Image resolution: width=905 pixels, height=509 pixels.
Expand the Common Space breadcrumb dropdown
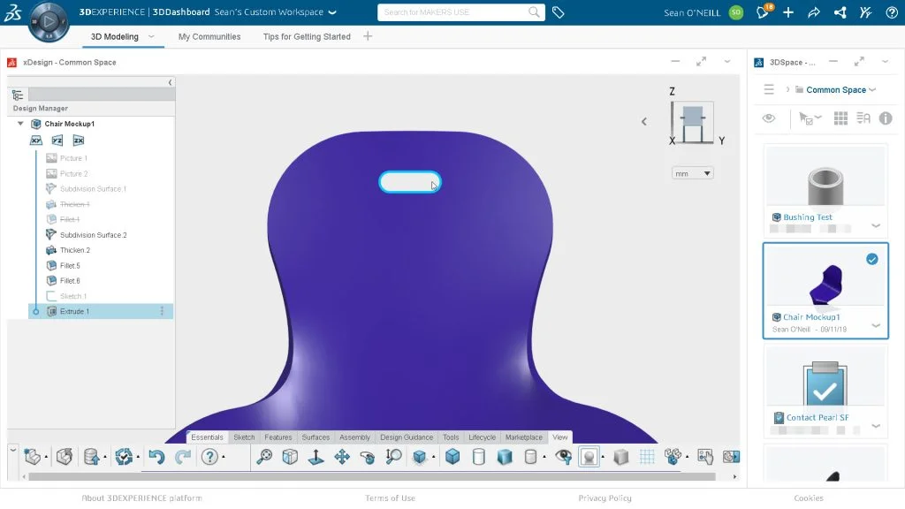coord(872,89)
